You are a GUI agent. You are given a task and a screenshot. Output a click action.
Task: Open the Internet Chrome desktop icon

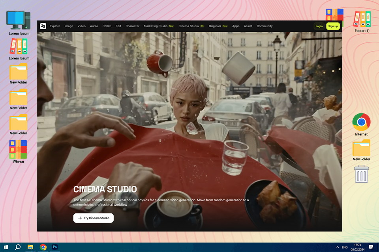pos(361,124)
